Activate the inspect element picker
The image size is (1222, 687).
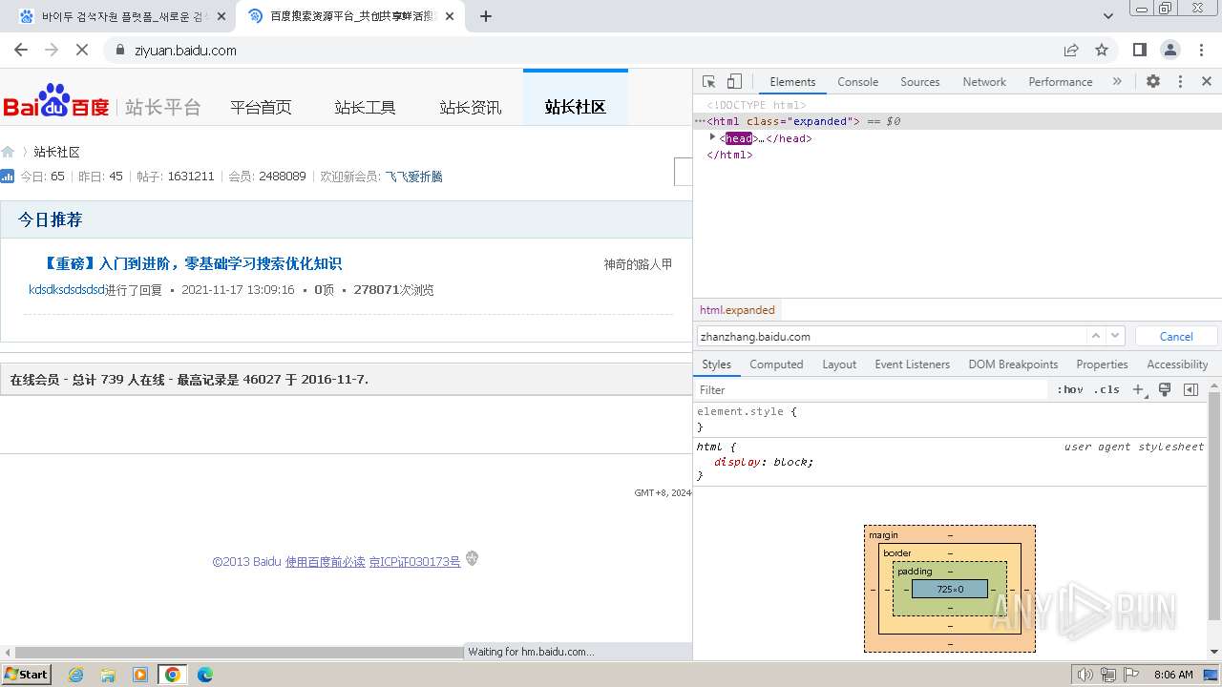[709, 82]
